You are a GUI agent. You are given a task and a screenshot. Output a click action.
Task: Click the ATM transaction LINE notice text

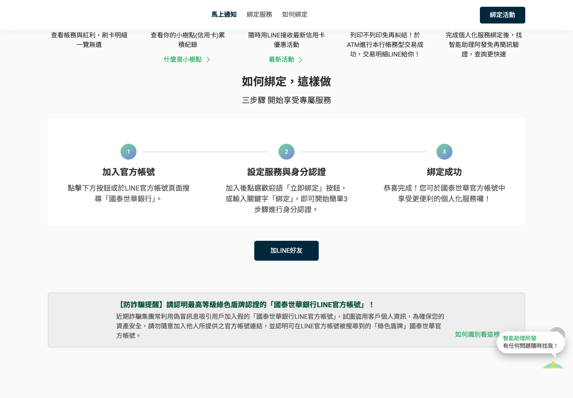tap(385, 45)
